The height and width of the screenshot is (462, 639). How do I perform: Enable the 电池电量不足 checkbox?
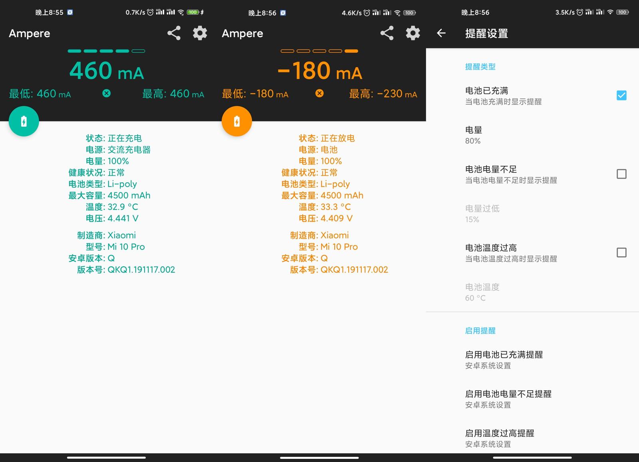pyautogui.click(x=621, y=174)
